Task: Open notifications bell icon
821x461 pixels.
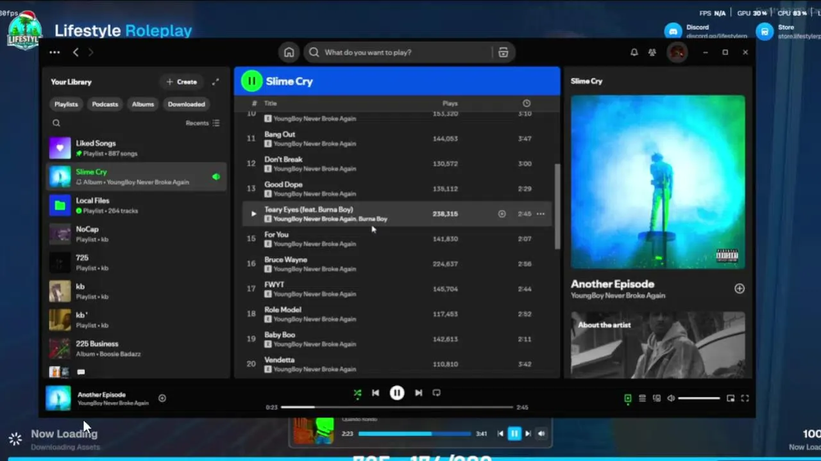Action: (x=634, y=53)
